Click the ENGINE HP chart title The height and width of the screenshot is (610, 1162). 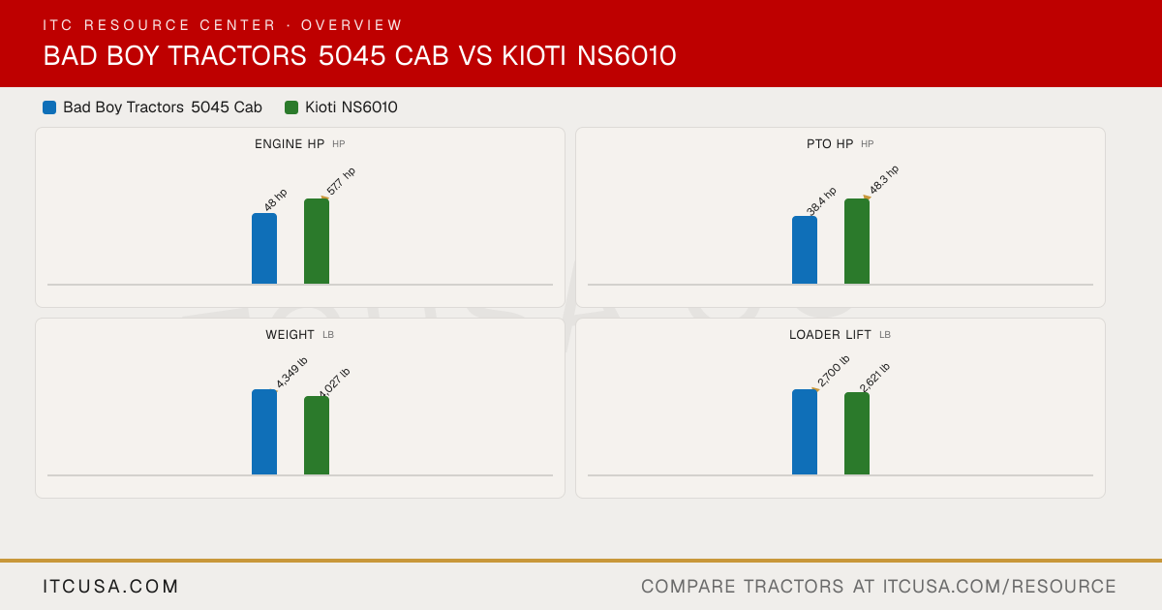[x=290, y=144]
